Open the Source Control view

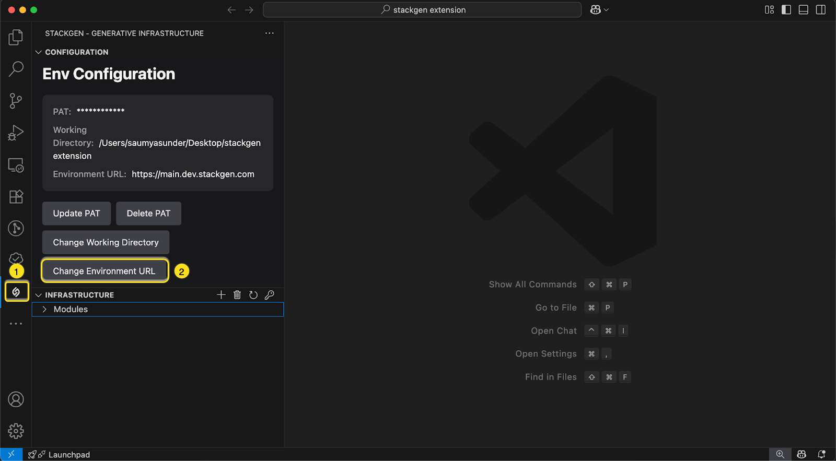click(16, 101)
